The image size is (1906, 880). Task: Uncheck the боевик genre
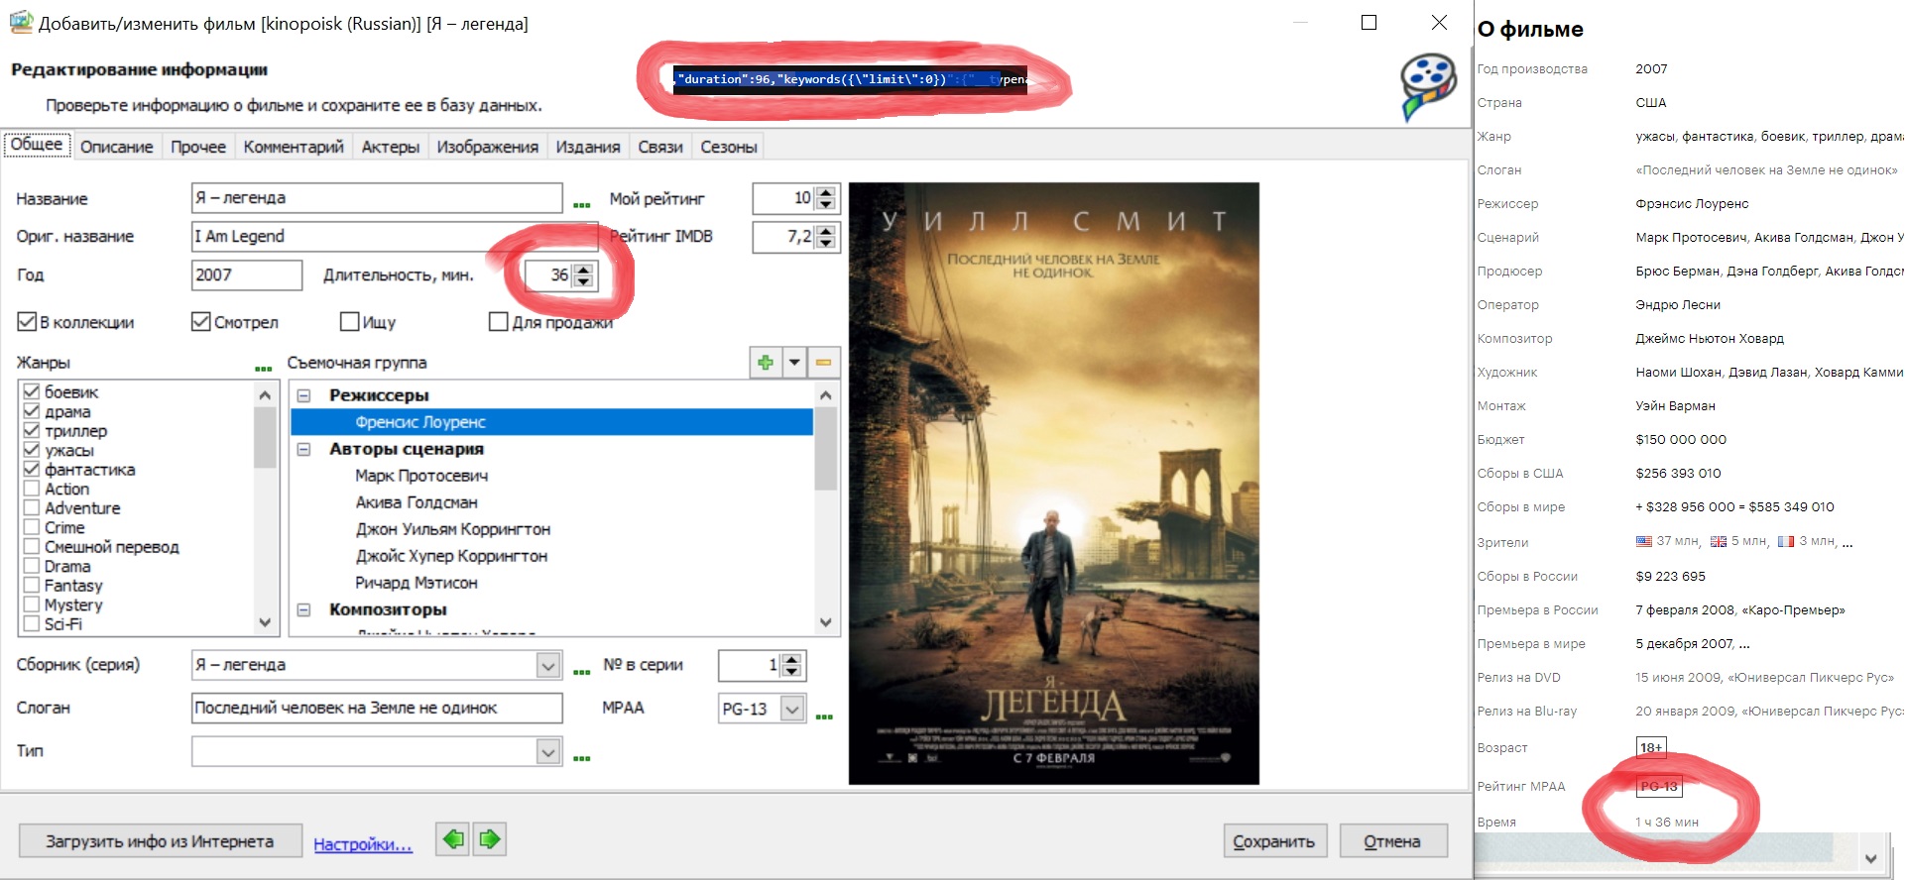(32, 391)
